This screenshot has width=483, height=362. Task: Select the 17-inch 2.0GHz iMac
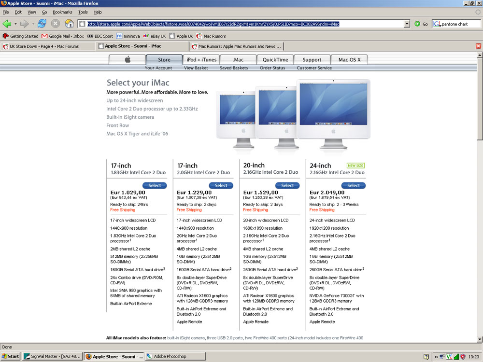coord(221,185)
